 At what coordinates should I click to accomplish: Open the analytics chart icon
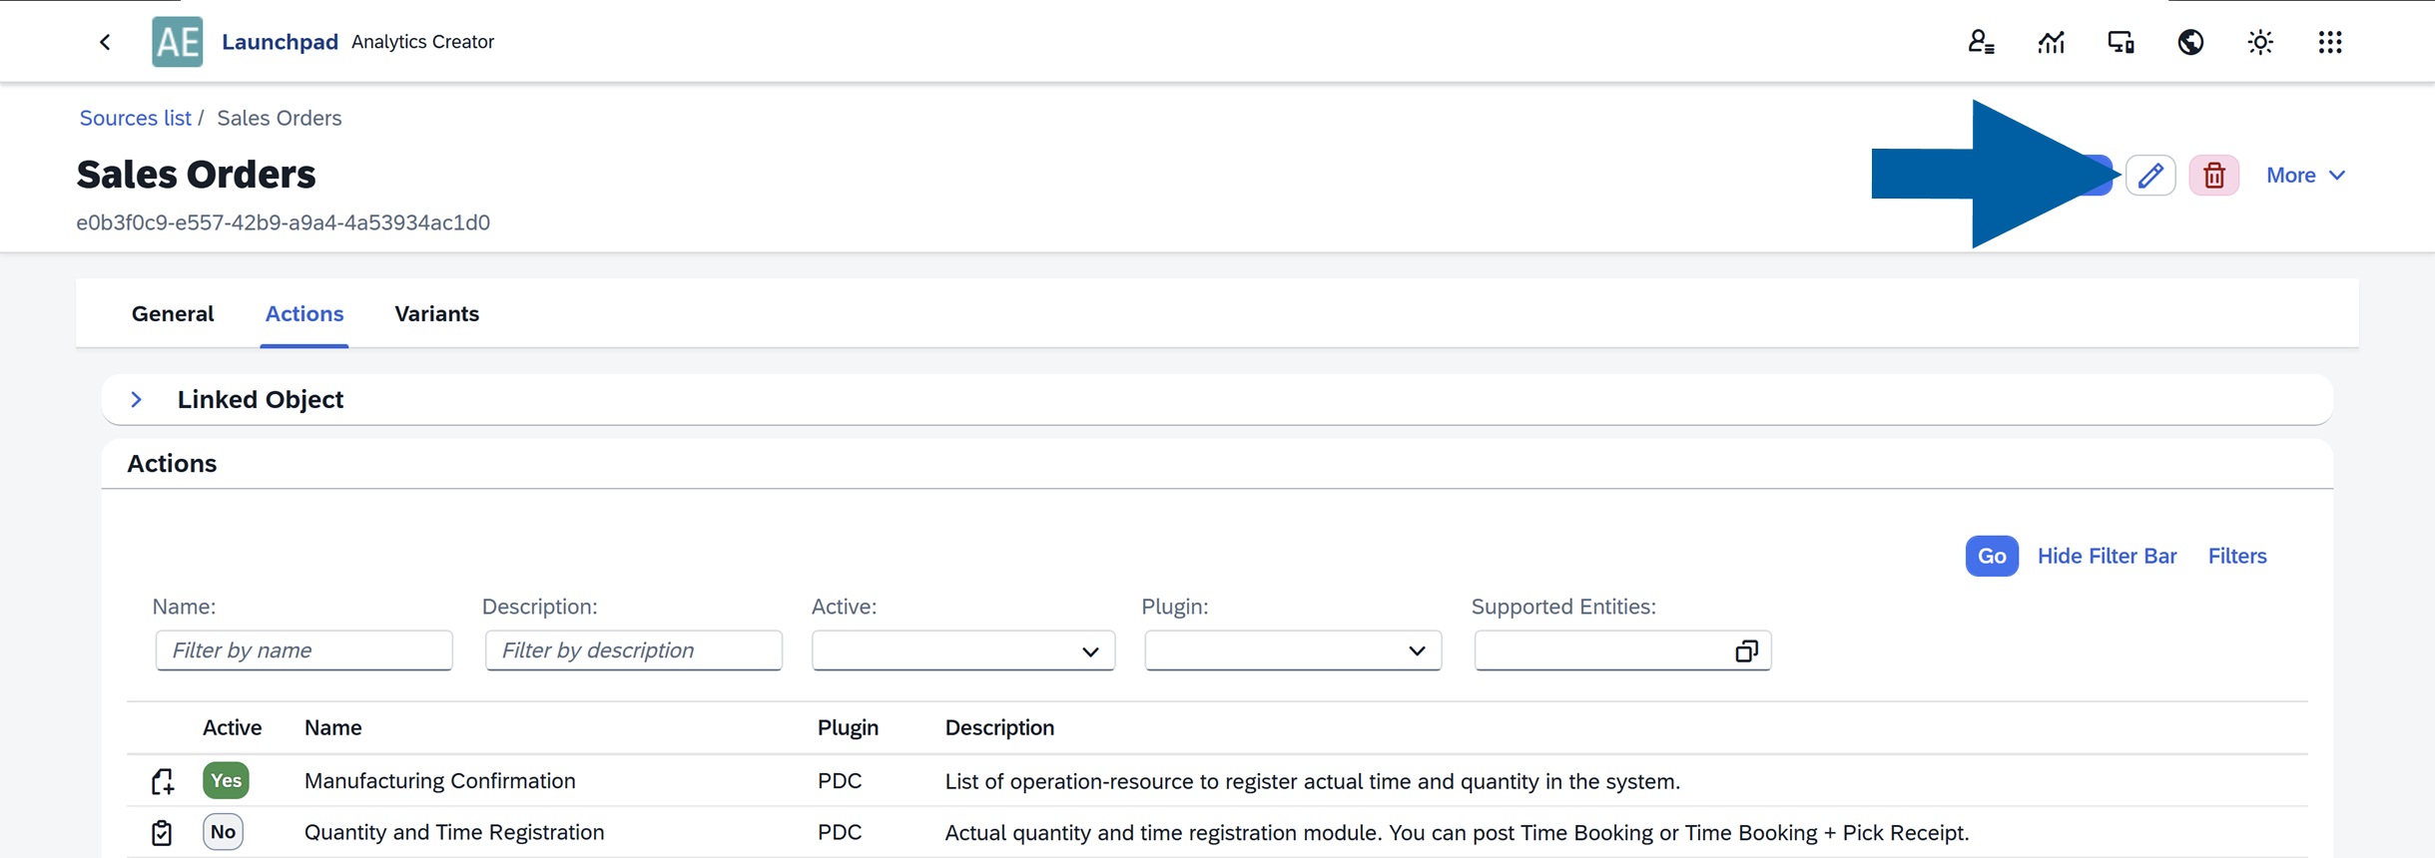2051,42
